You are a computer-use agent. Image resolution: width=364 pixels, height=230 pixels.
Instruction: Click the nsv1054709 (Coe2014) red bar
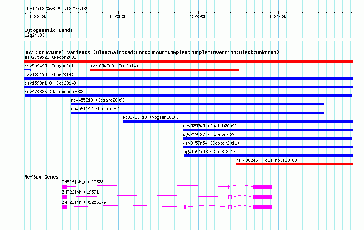(x=164, y=70)
